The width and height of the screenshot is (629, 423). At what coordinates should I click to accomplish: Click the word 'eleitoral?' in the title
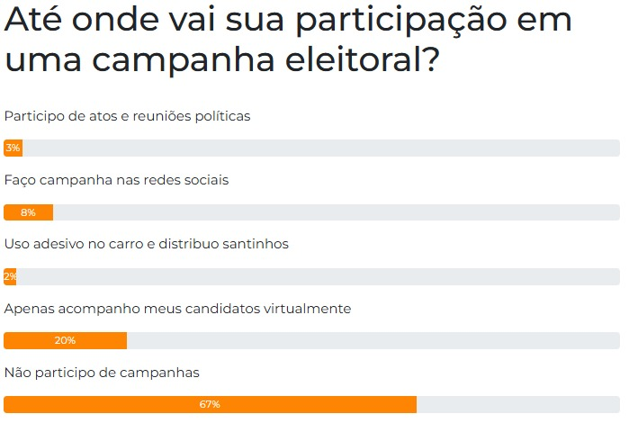363,59
